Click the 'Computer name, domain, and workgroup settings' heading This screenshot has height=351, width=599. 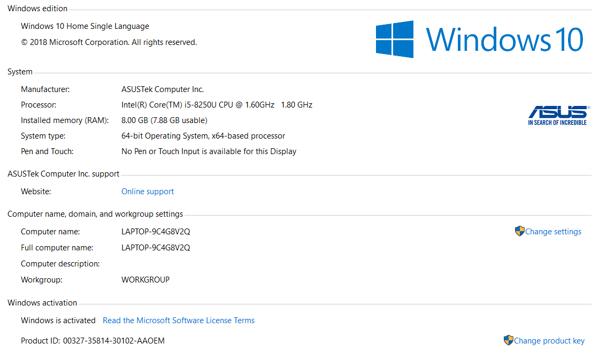[x=95, y=214]
